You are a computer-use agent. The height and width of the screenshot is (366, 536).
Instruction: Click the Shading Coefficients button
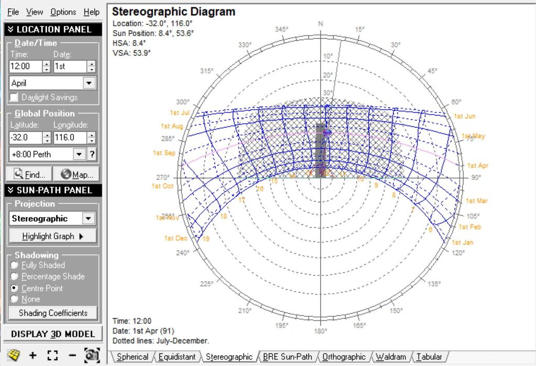(x=52, y=313)
